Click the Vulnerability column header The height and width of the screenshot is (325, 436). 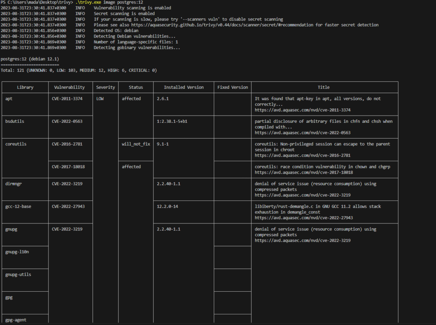tap(69, 87)
